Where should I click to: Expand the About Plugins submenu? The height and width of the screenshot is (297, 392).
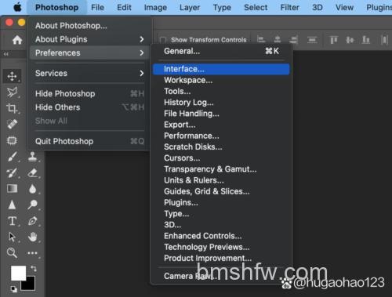(x=89, y=39)
